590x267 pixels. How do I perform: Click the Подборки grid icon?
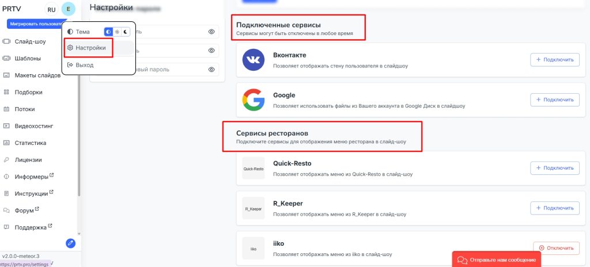pos(7,92)
